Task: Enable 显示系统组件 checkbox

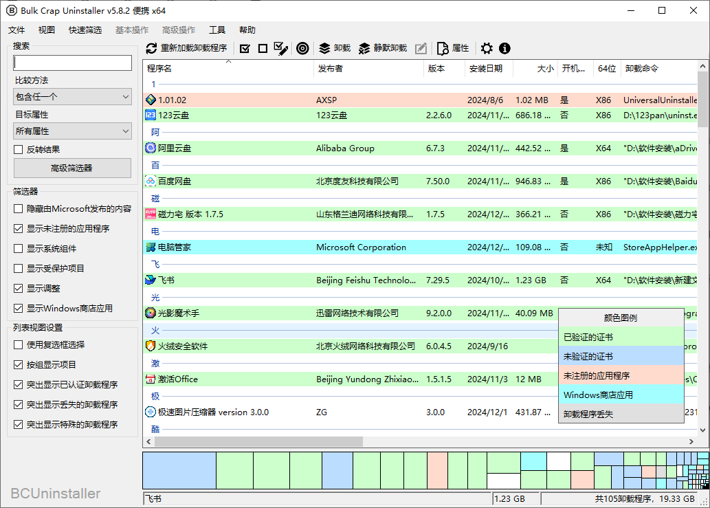Action: pyautogui.click(x=18, y=249)
